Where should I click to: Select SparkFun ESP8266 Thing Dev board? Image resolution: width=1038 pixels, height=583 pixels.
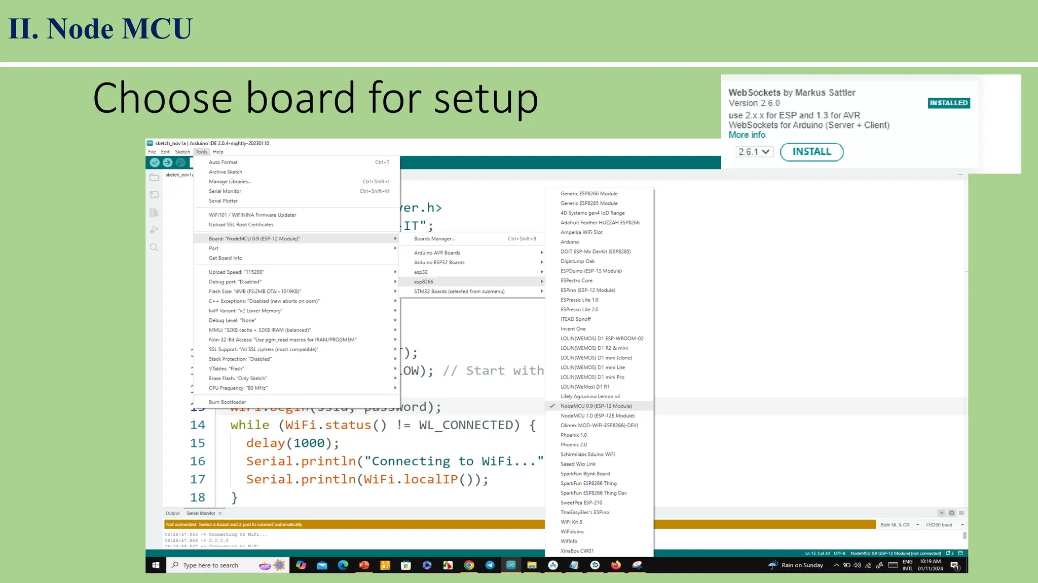pyautogui.click(x=600, y=493)
